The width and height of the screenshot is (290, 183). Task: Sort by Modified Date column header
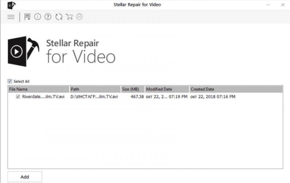coord(167,89)
